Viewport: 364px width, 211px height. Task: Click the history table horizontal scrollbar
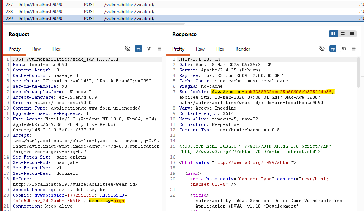point(94,23)
